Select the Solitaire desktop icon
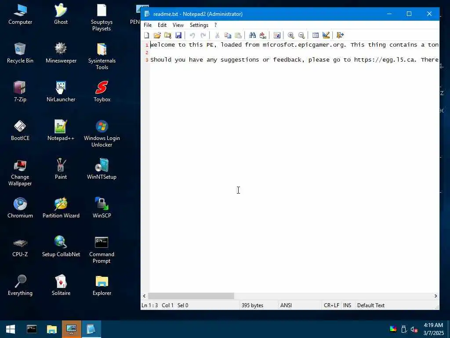This screenshot has width=450, height=338. point(61,285)
